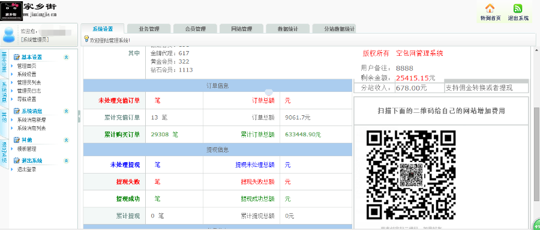This screenshot has height=230, width=540.
Task: Click the notepad icon beside 退出系统 sidebar header
Action: (17, 161)
